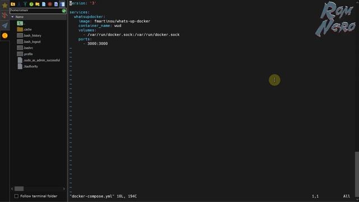The image size is (359, 202).
Task: Refresh the current folder with green icon
Action: tap(31, 4)
